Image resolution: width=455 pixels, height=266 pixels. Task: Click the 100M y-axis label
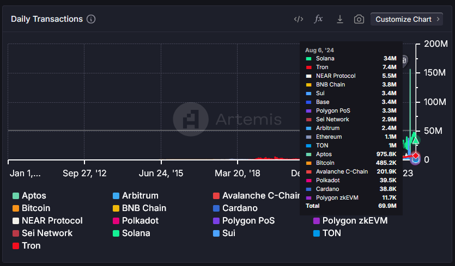tap(435, 102)
